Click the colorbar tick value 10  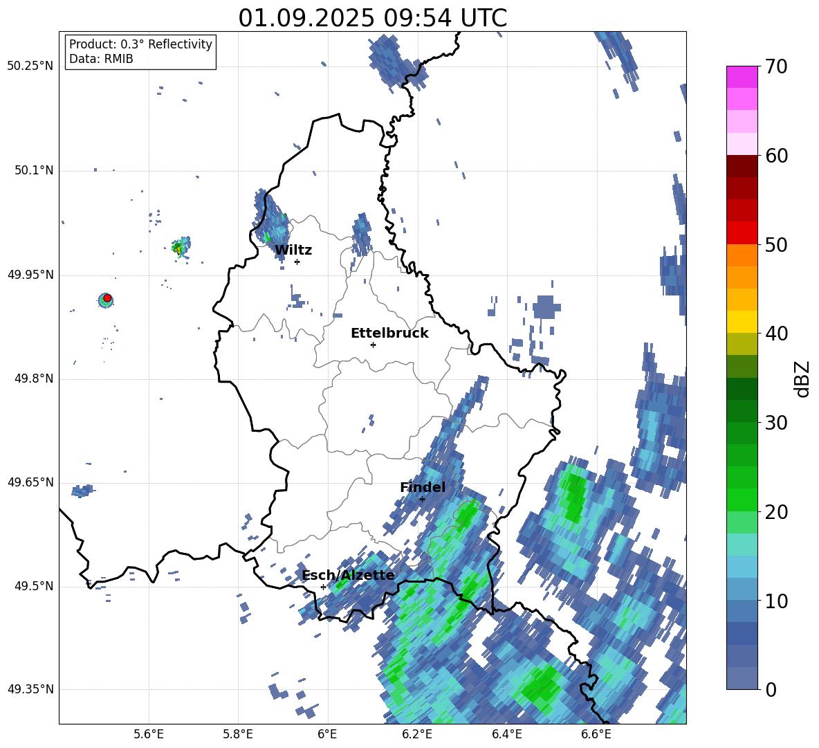[x=777, y=601]
